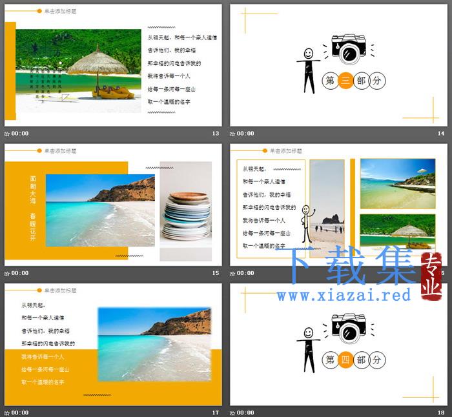The width and height of the screenshot is (452, 417).
Task: Click slide number 13 label
Action: point(216,134)
